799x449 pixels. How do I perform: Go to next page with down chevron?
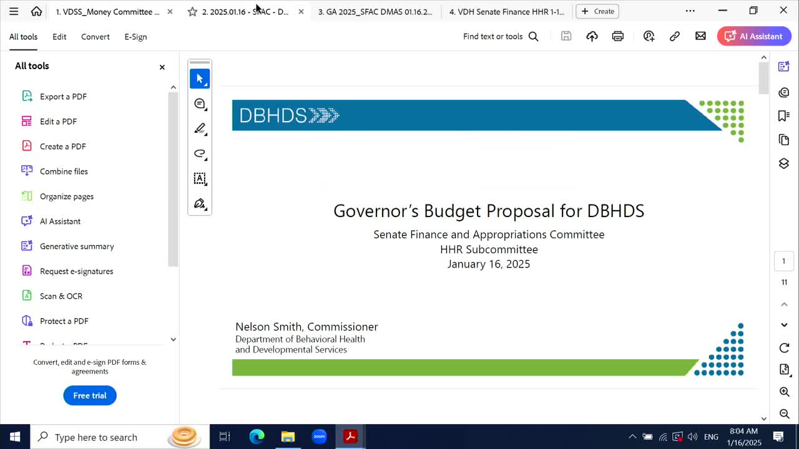point(784,324)
